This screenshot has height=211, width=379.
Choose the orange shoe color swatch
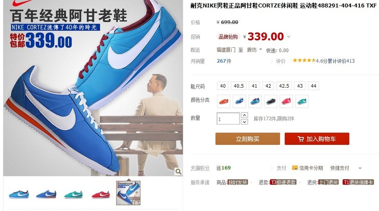click(x=224, y=101)
